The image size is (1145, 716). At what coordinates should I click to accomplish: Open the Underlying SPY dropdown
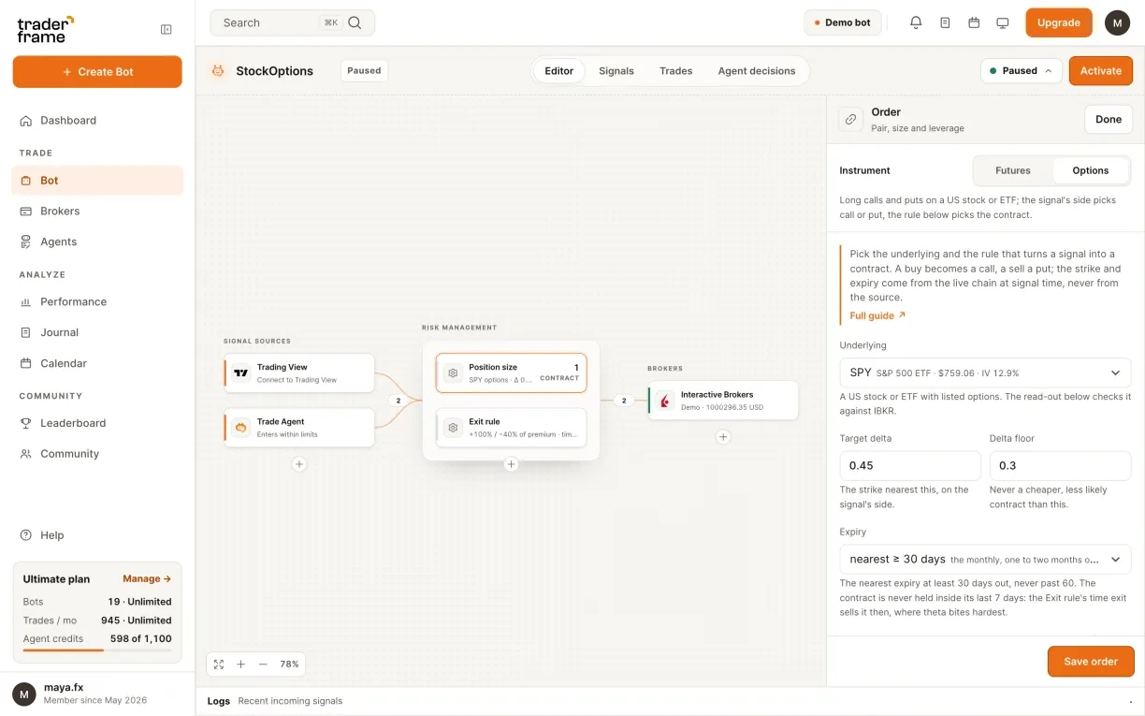[x=985, y=373]
